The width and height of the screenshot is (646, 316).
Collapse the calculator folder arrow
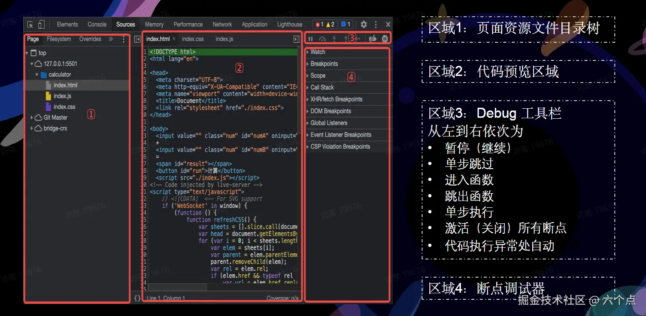(x=37, y=75)
